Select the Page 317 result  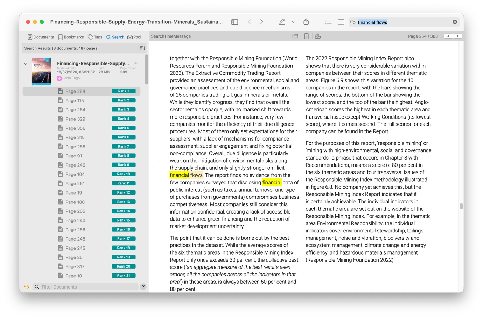[x=82, y=266]
